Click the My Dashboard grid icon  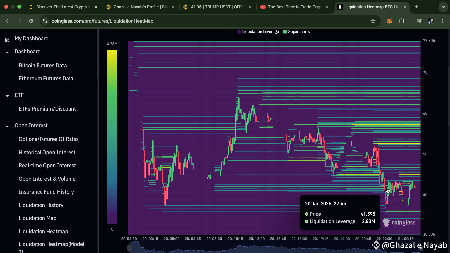click(x=7, y=40)
